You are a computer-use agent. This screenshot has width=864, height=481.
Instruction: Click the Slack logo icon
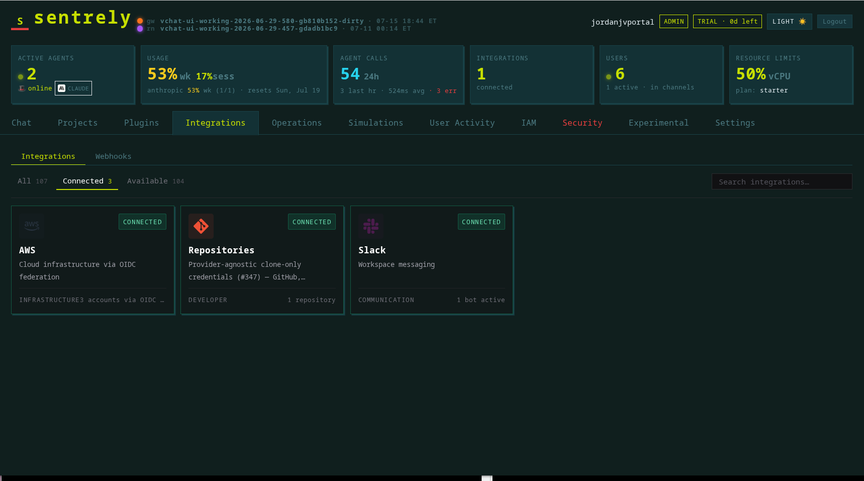coord(371,226)
